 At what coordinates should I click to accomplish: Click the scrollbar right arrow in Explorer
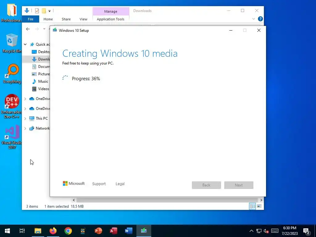(x=261, y=200)
